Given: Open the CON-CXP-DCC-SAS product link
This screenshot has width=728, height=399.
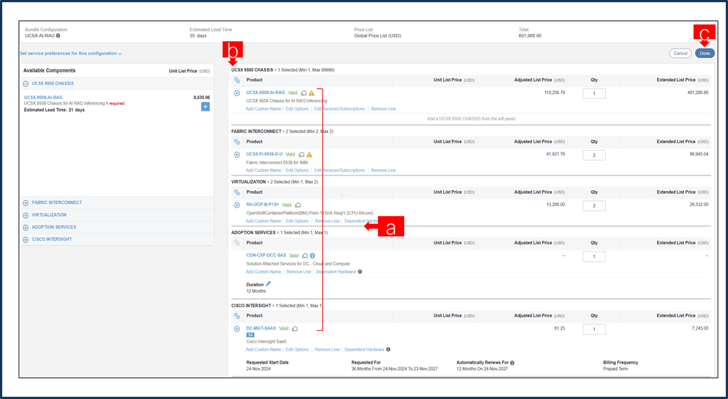Looking at the screenshot, I should pyautogui.click(x=267, y=255).
